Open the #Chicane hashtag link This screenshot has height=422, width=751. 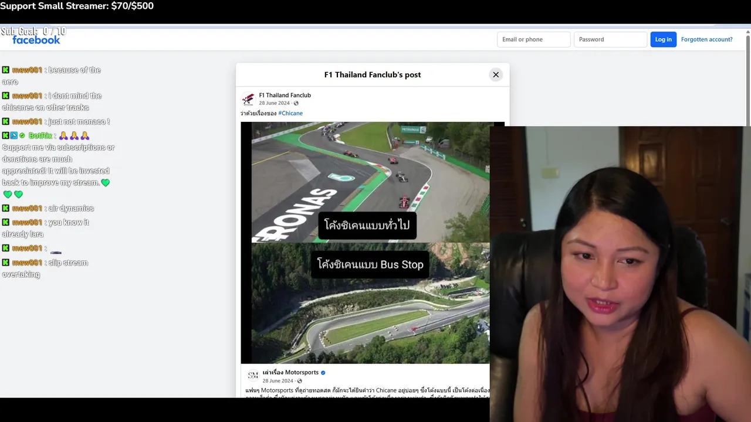point(290,113)
